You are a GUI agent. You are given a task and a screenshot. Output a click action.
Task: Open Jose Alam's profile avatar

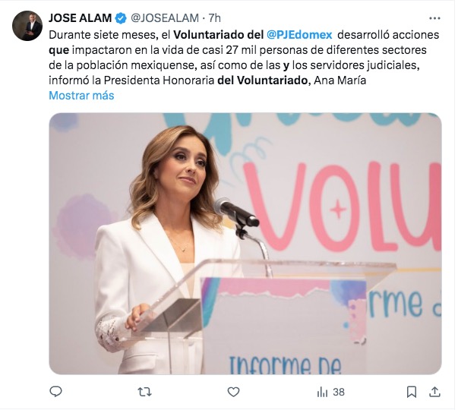[x=27, y=26]
